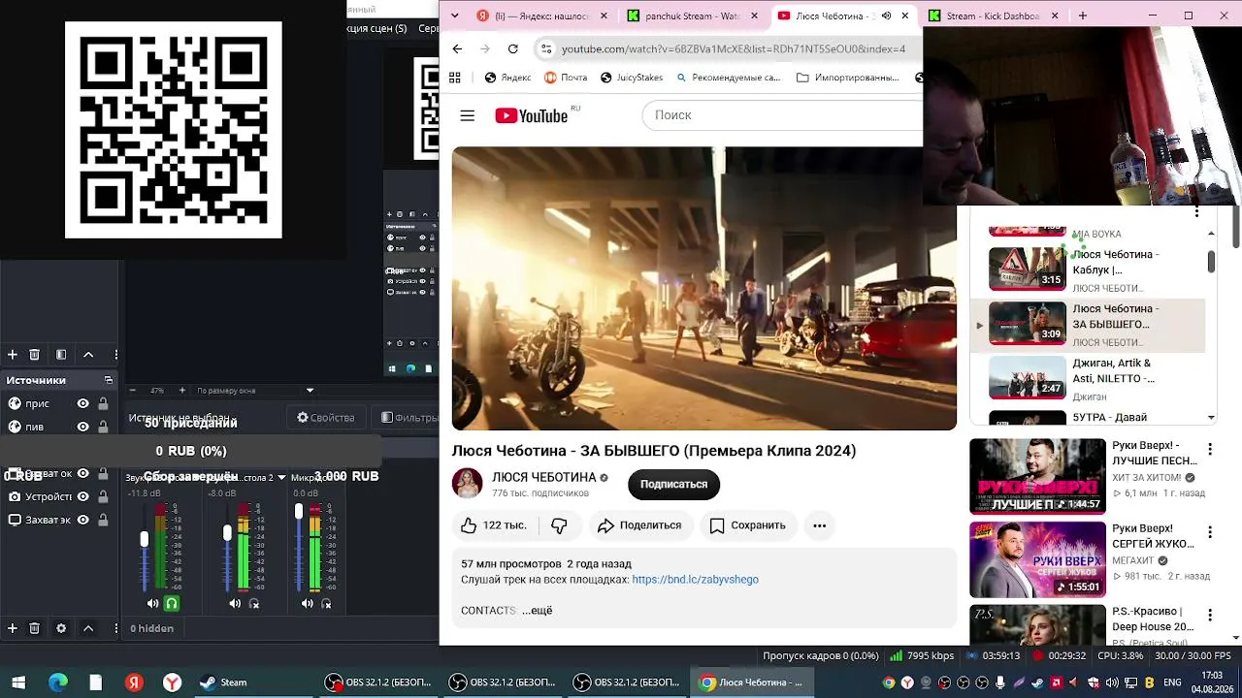
Task: Adjust the -11.8 dB volume fader
Action: pyautogui.click(x=145, y=539)
